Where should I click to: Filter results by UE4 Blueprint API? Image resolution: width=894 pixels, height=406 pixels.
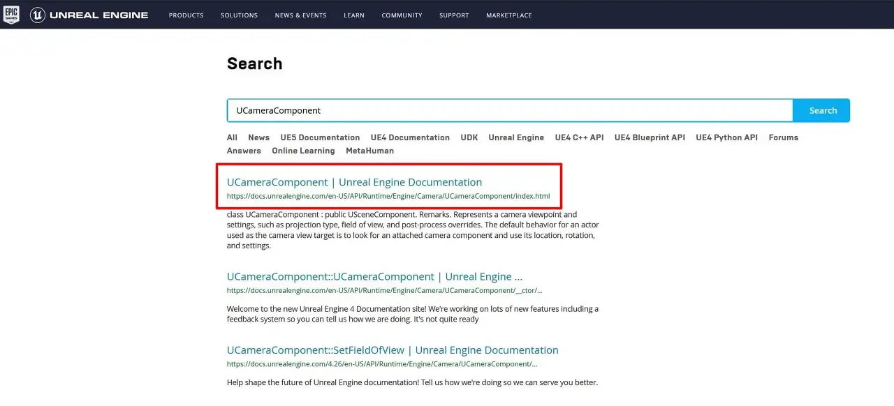(x=650, y=137)
